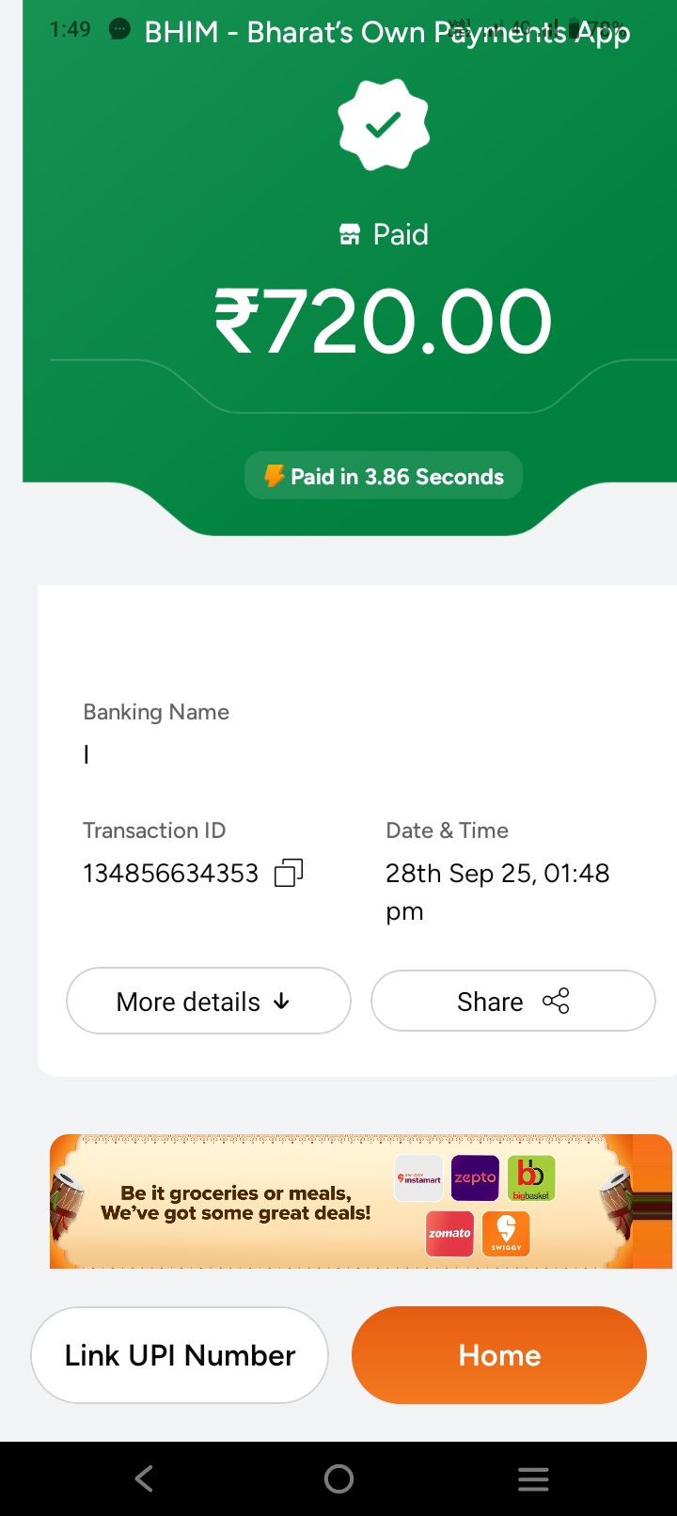Open recent apps from navigation bar

pyautogui.click(x=533, y=1479)
